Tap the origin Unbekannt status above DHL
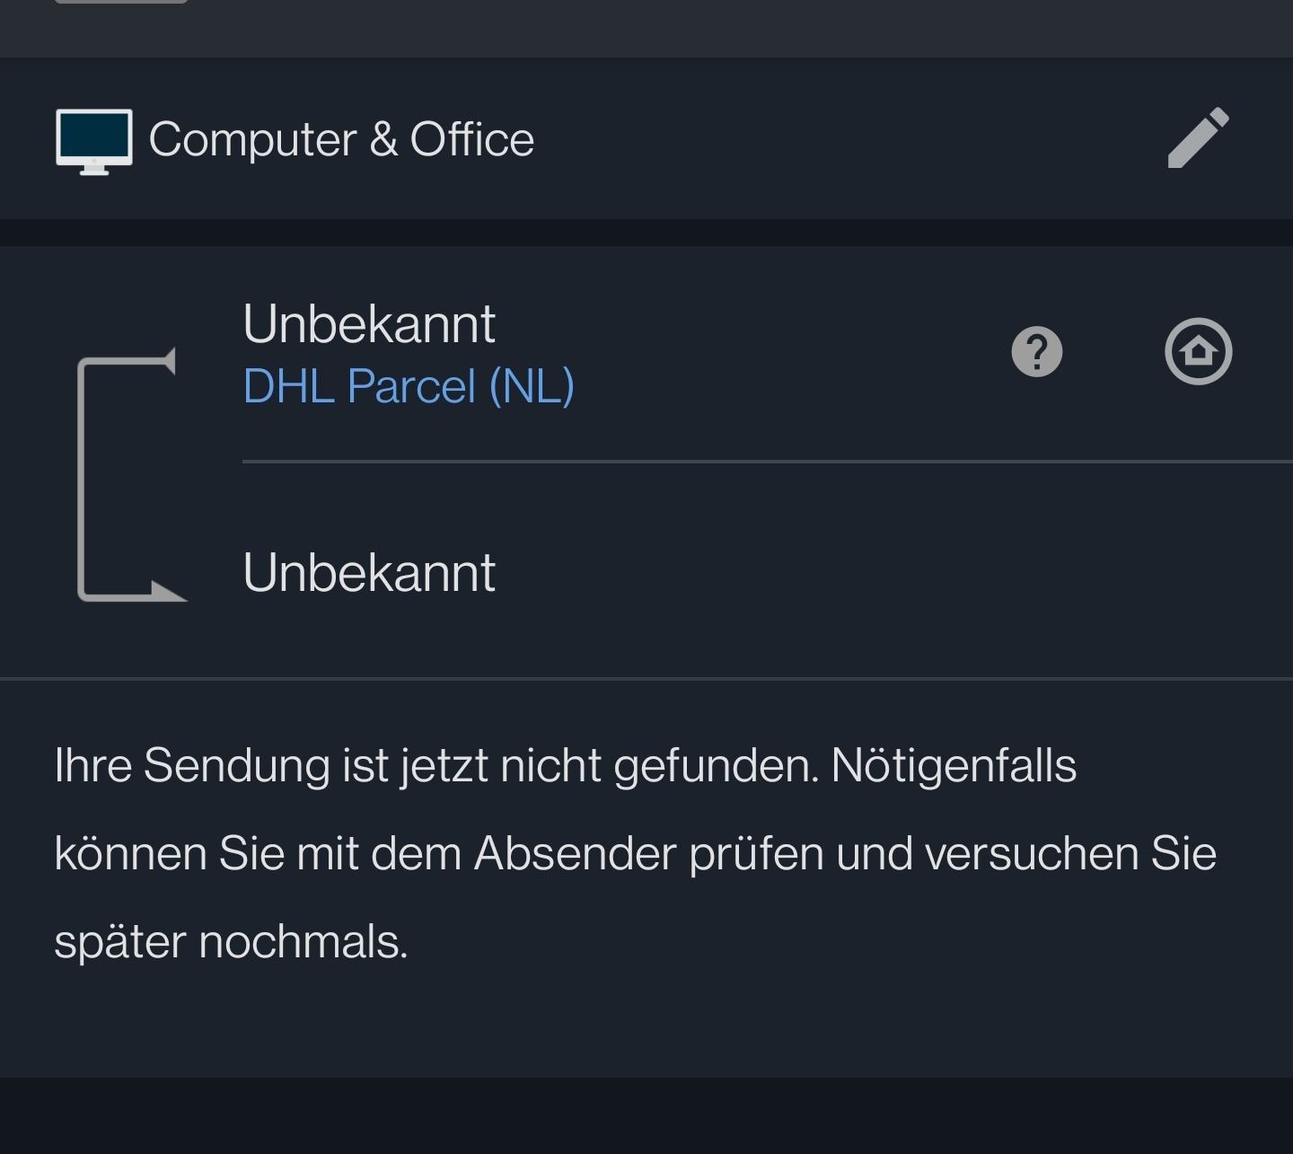Screen dimensions: 1293x1154 point(369,323)
